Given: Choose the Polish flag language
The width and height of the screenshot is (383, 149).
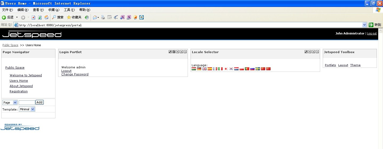Looking at the screenshot, I should 242,69.
